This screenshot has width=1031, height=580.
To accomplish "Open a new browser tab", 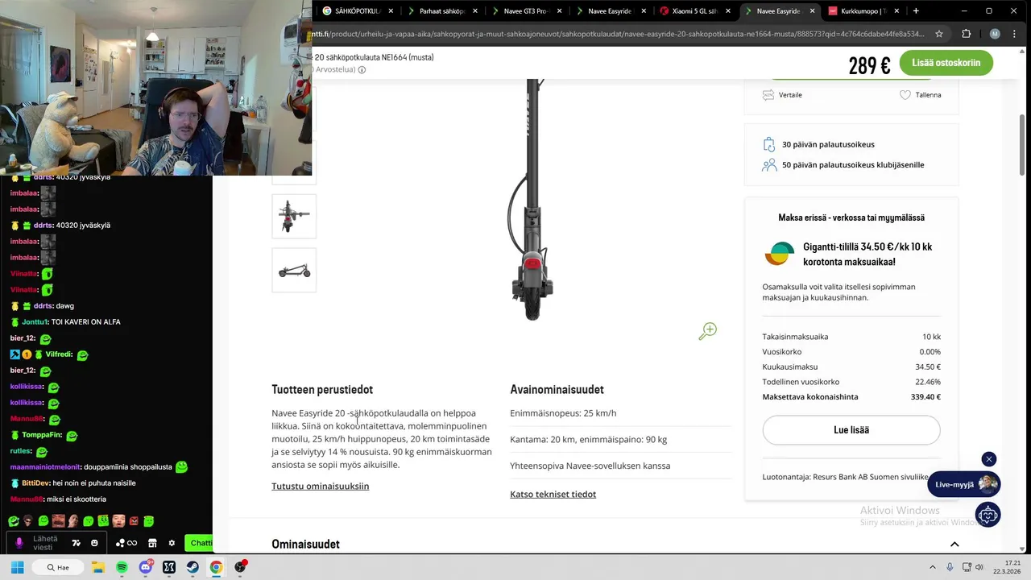I will 916,11.
